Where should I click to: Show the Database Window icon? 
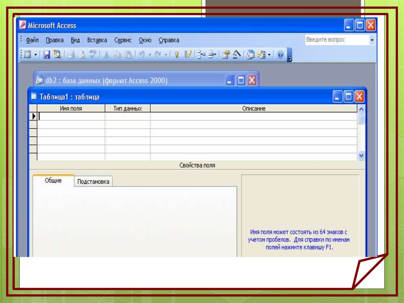pos(251,55)
